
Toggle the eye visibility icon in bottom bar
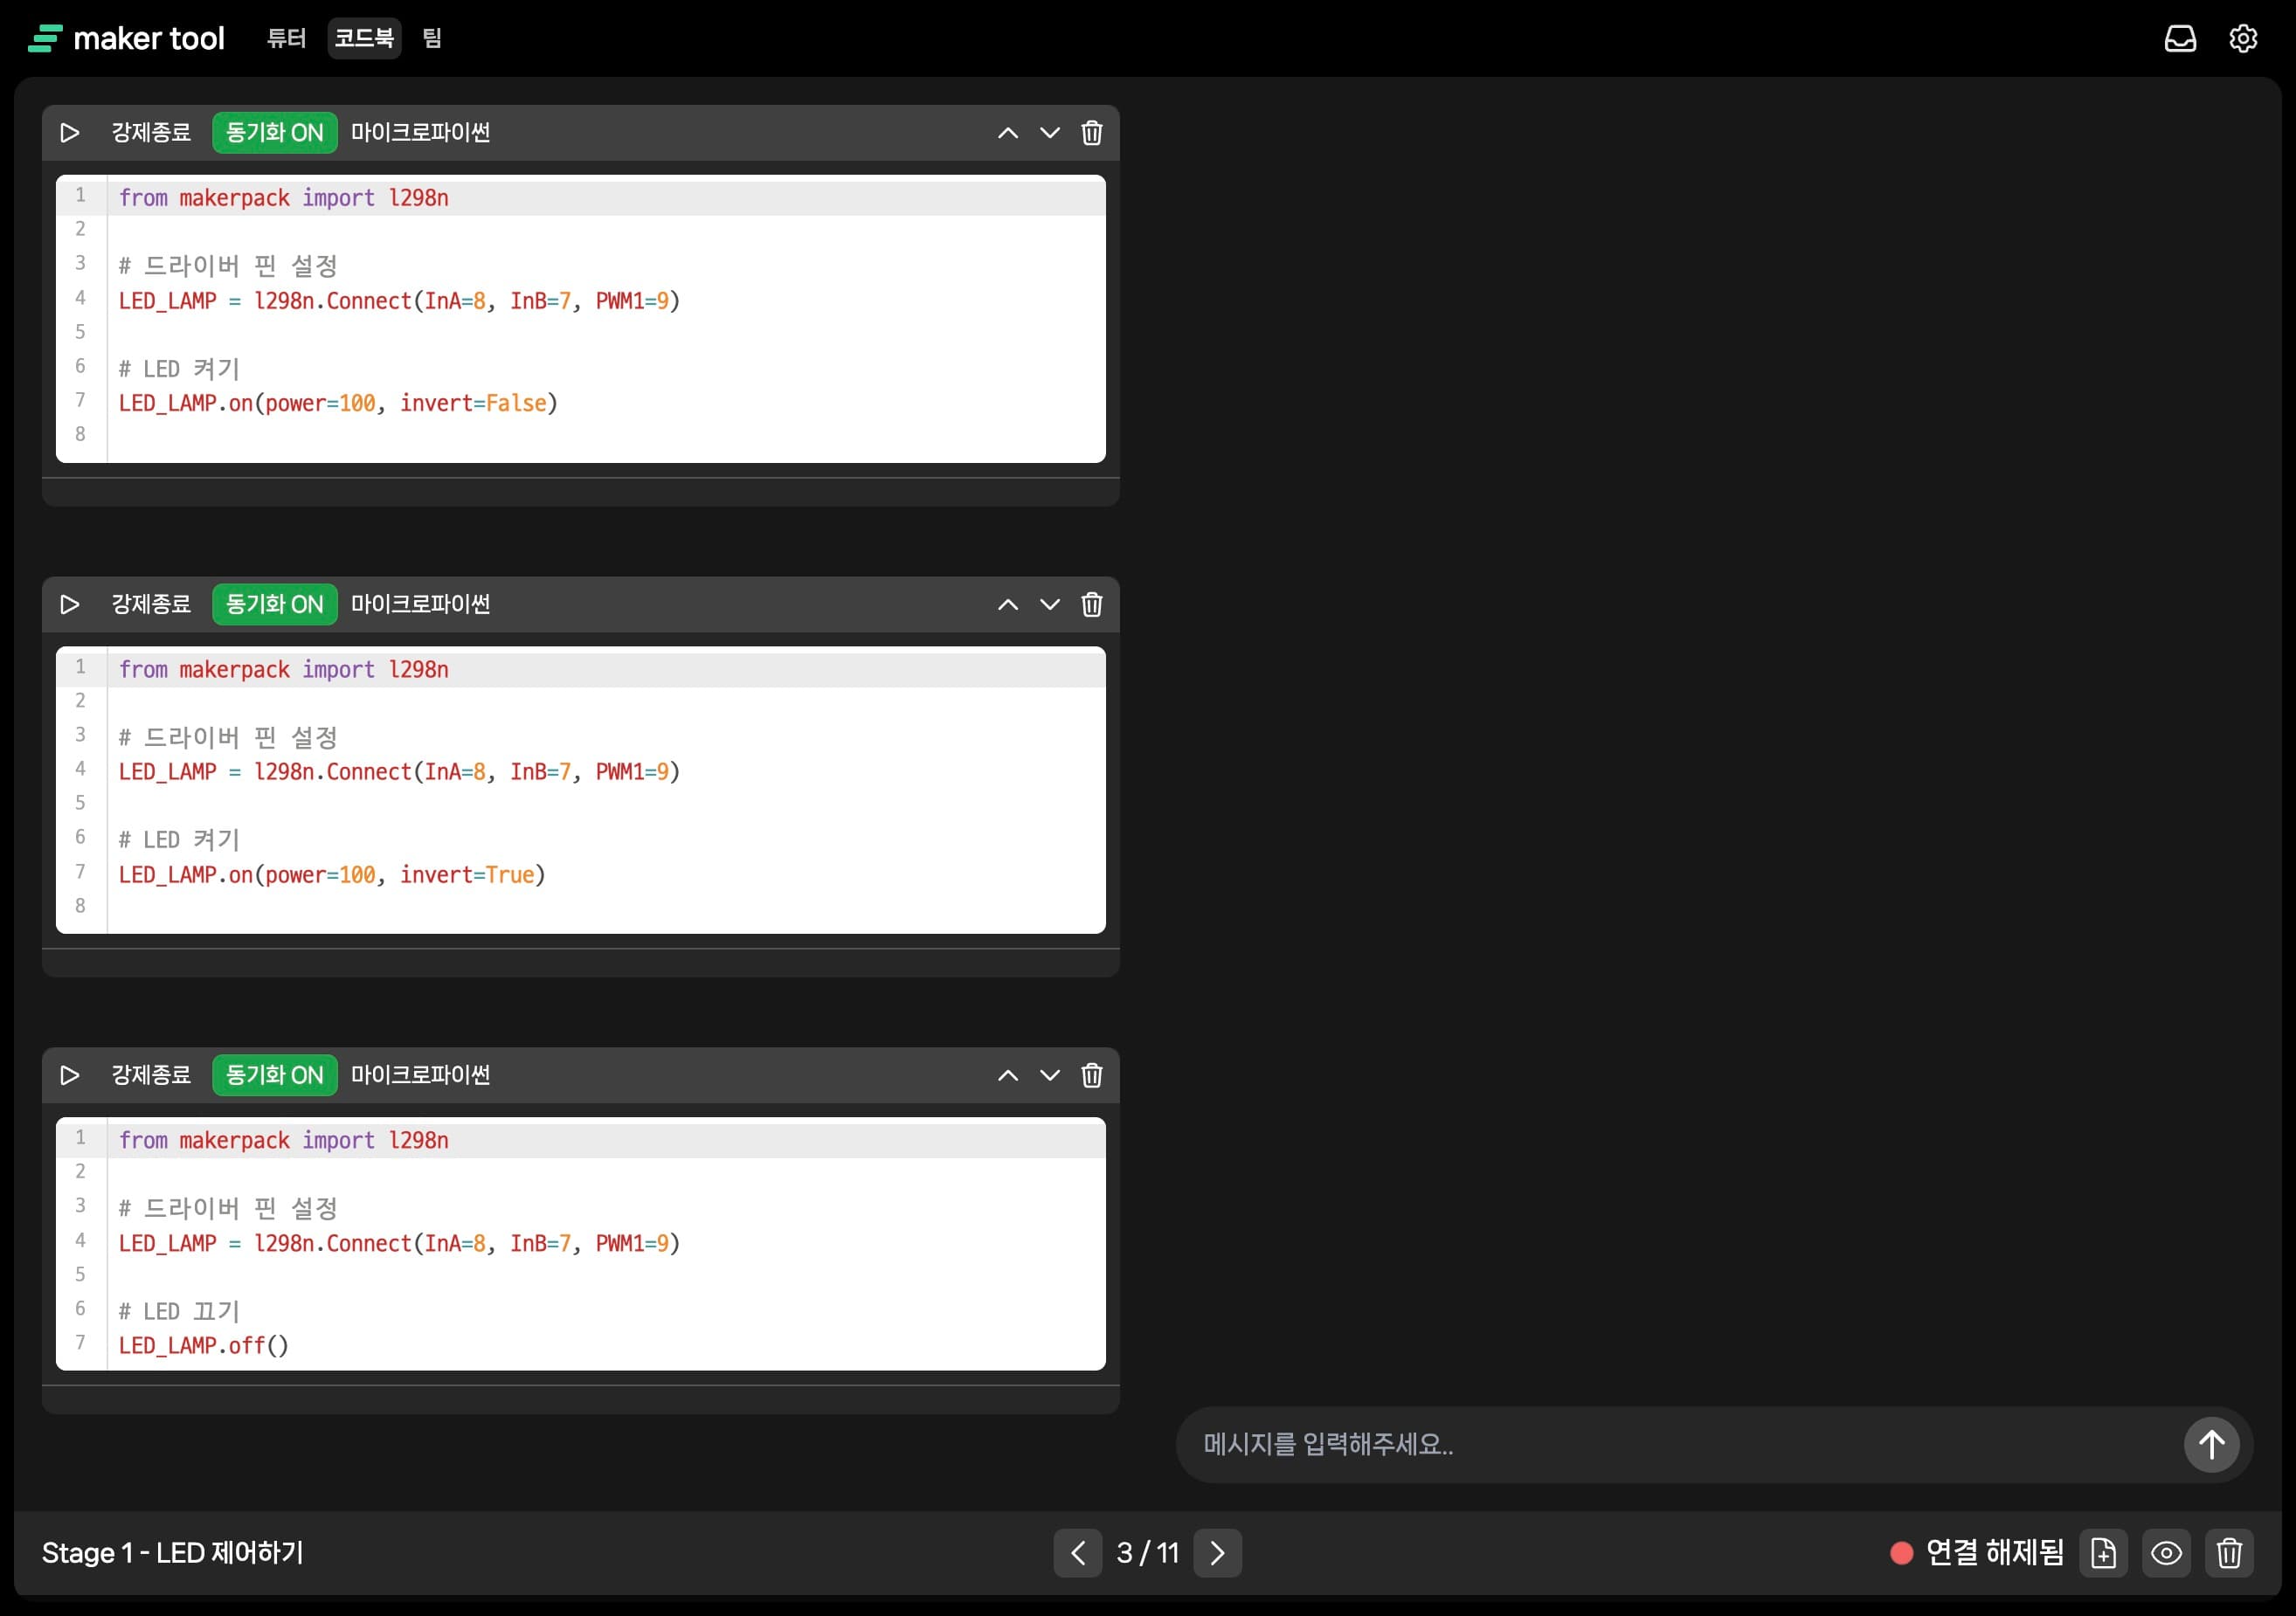2166,1553
